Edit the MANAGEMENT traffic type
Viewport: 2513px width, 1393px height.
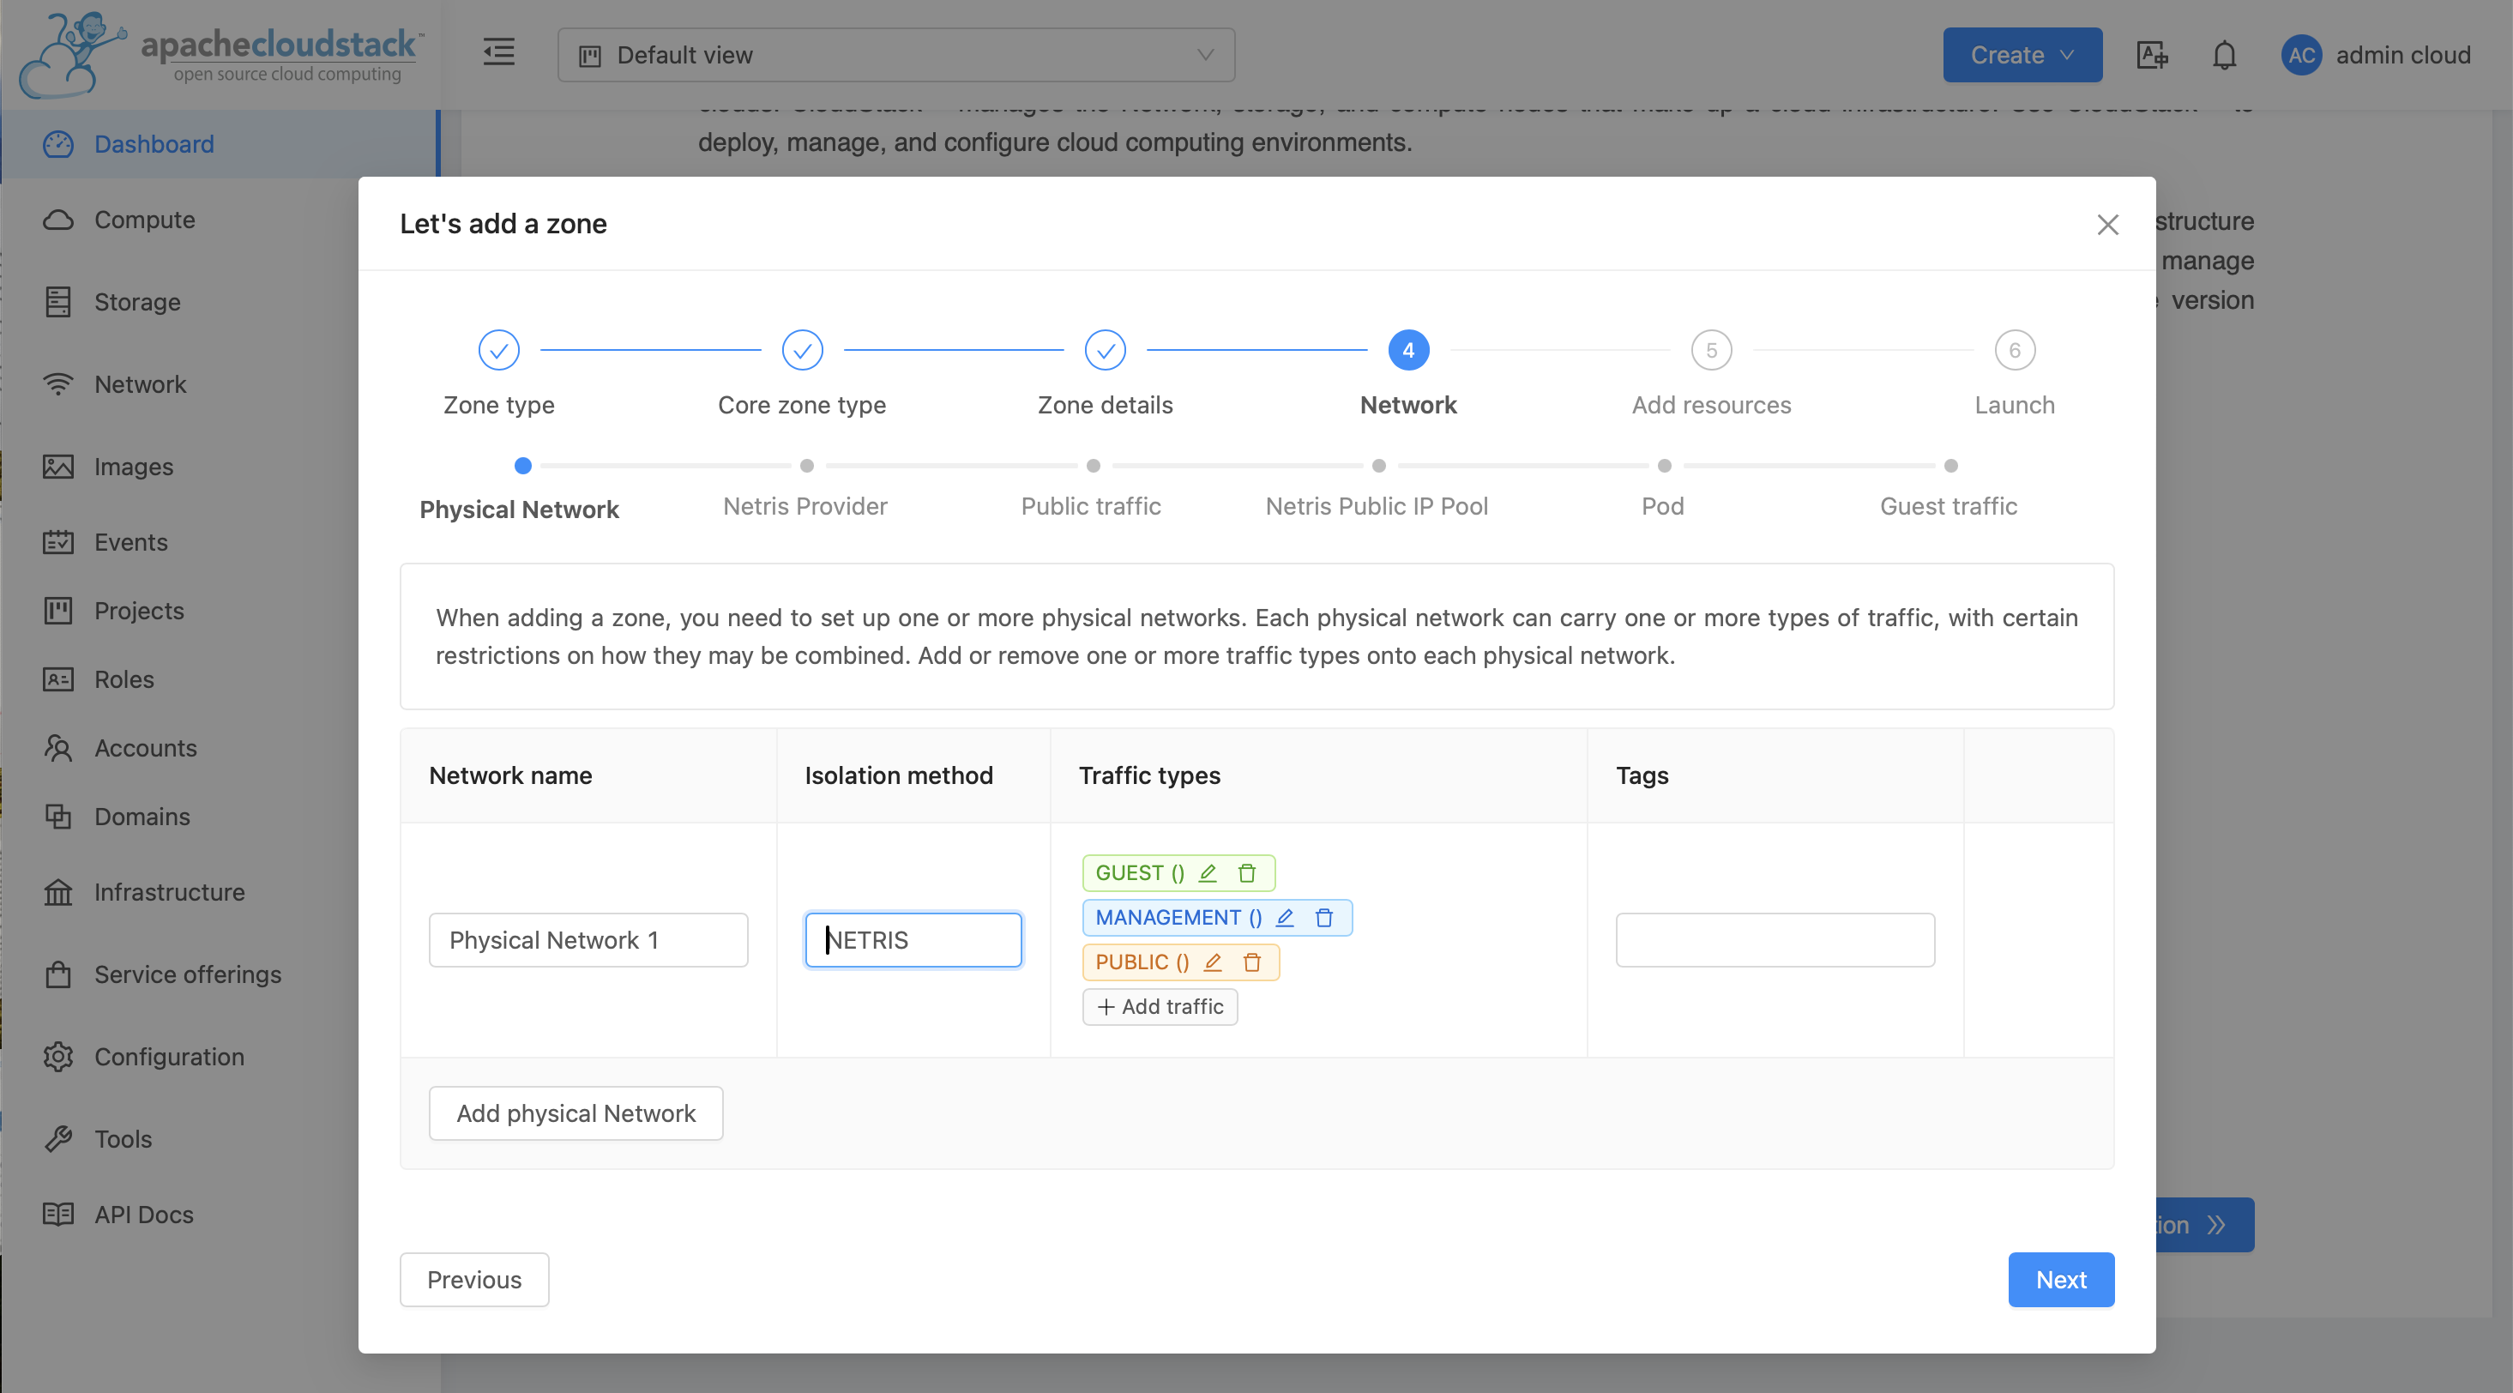[1285, 918]
